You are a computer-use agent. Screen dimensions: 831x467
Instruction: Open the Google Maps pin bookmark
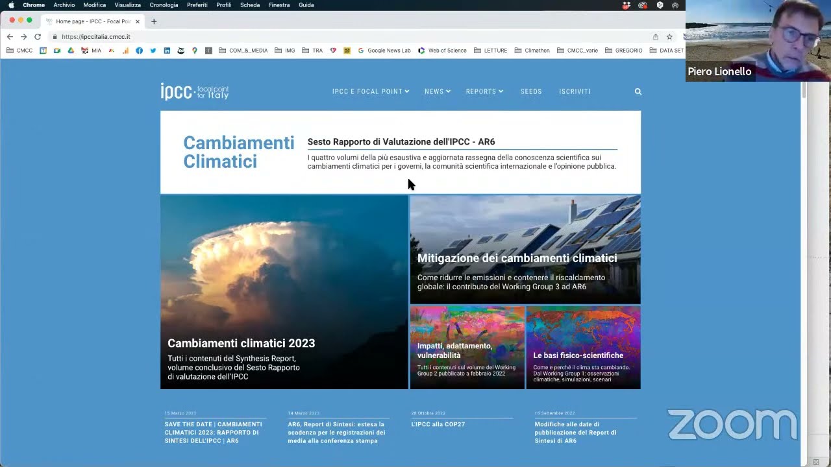(x=194, y=51)
